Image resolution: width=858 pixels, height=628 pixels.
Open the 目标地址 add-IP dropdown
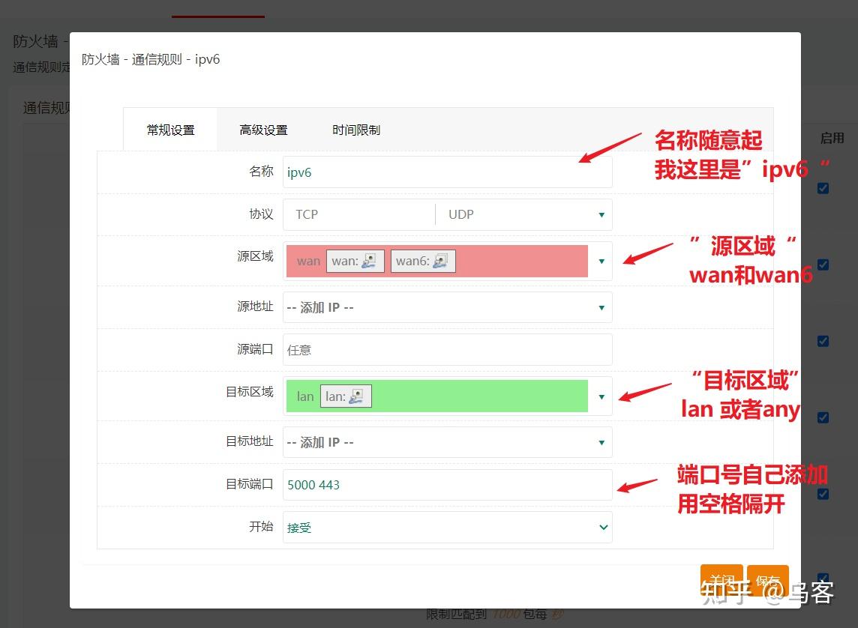(x=600, y=442)
